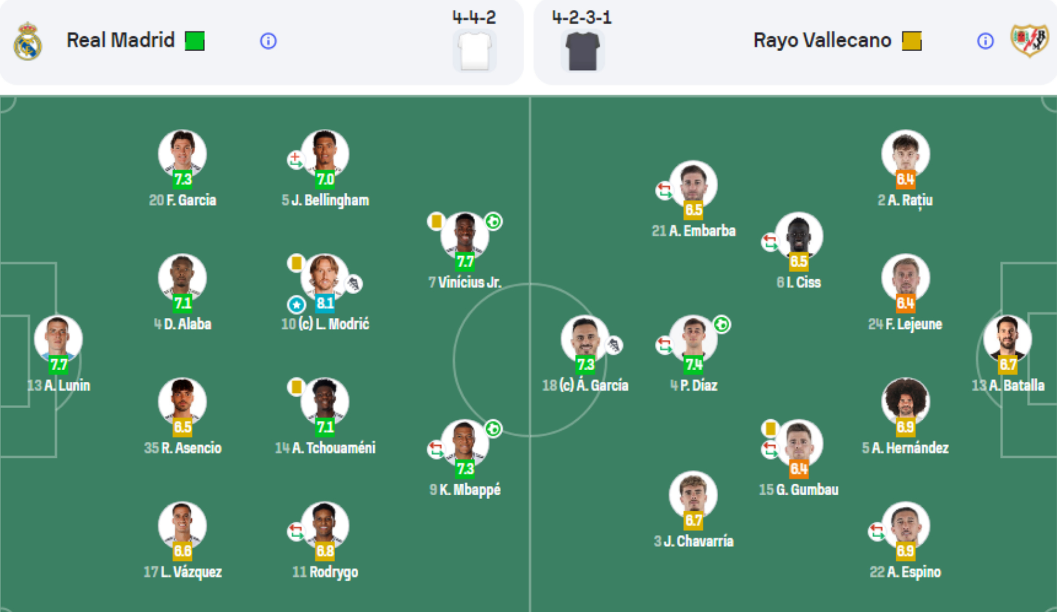The height and width of the screenshot is (612, 1057).
Task: Open the Rayo Vallecano team name link
Action: pyautogui.click(x=822, y=40)
